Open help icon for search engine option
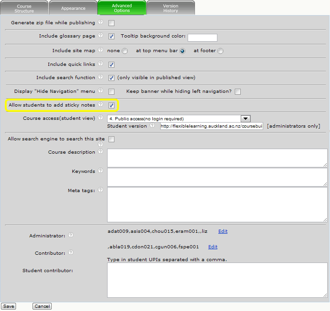 101,144
